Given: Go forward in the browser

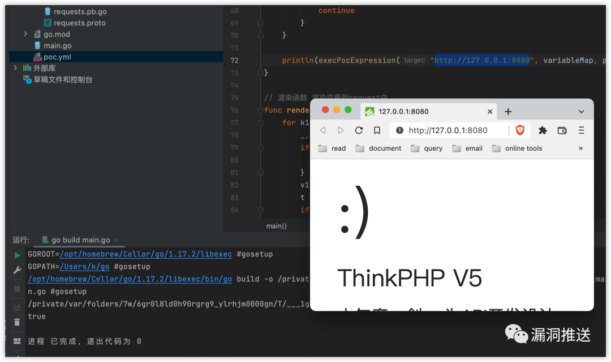Looking at the screenshot, I should [341, 130].
